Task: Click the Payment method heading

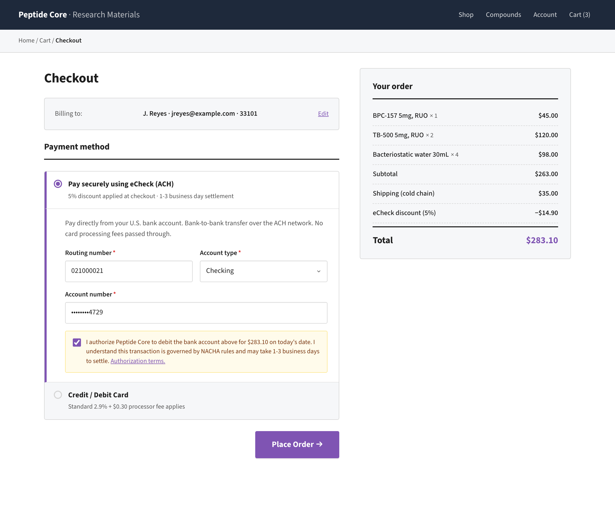Action: point(77,147)
